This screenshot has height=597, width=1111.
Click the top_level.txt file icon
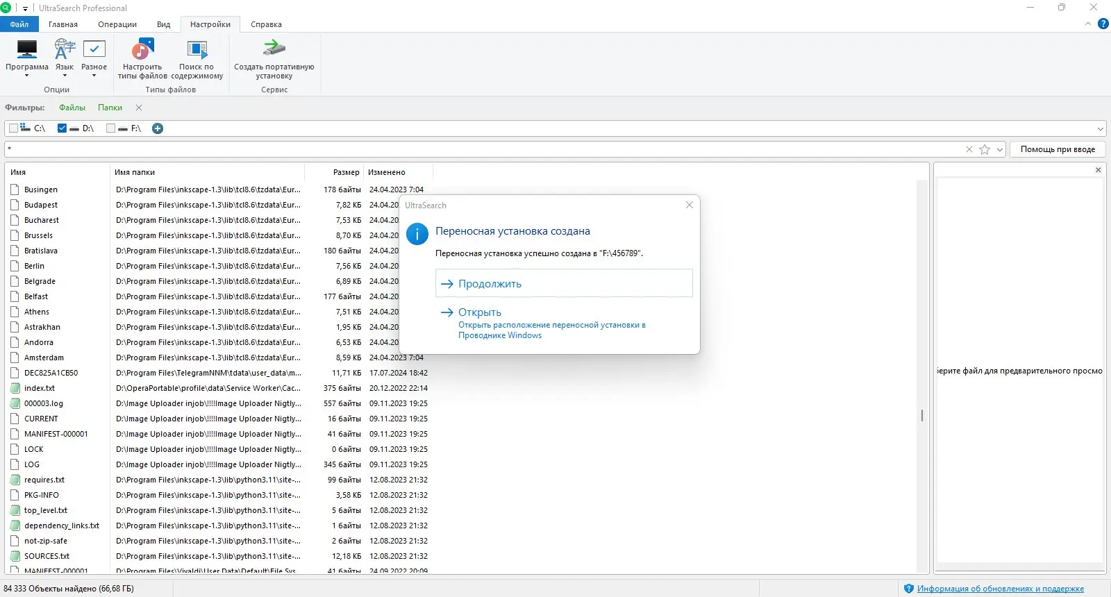[x=15, y=510]
